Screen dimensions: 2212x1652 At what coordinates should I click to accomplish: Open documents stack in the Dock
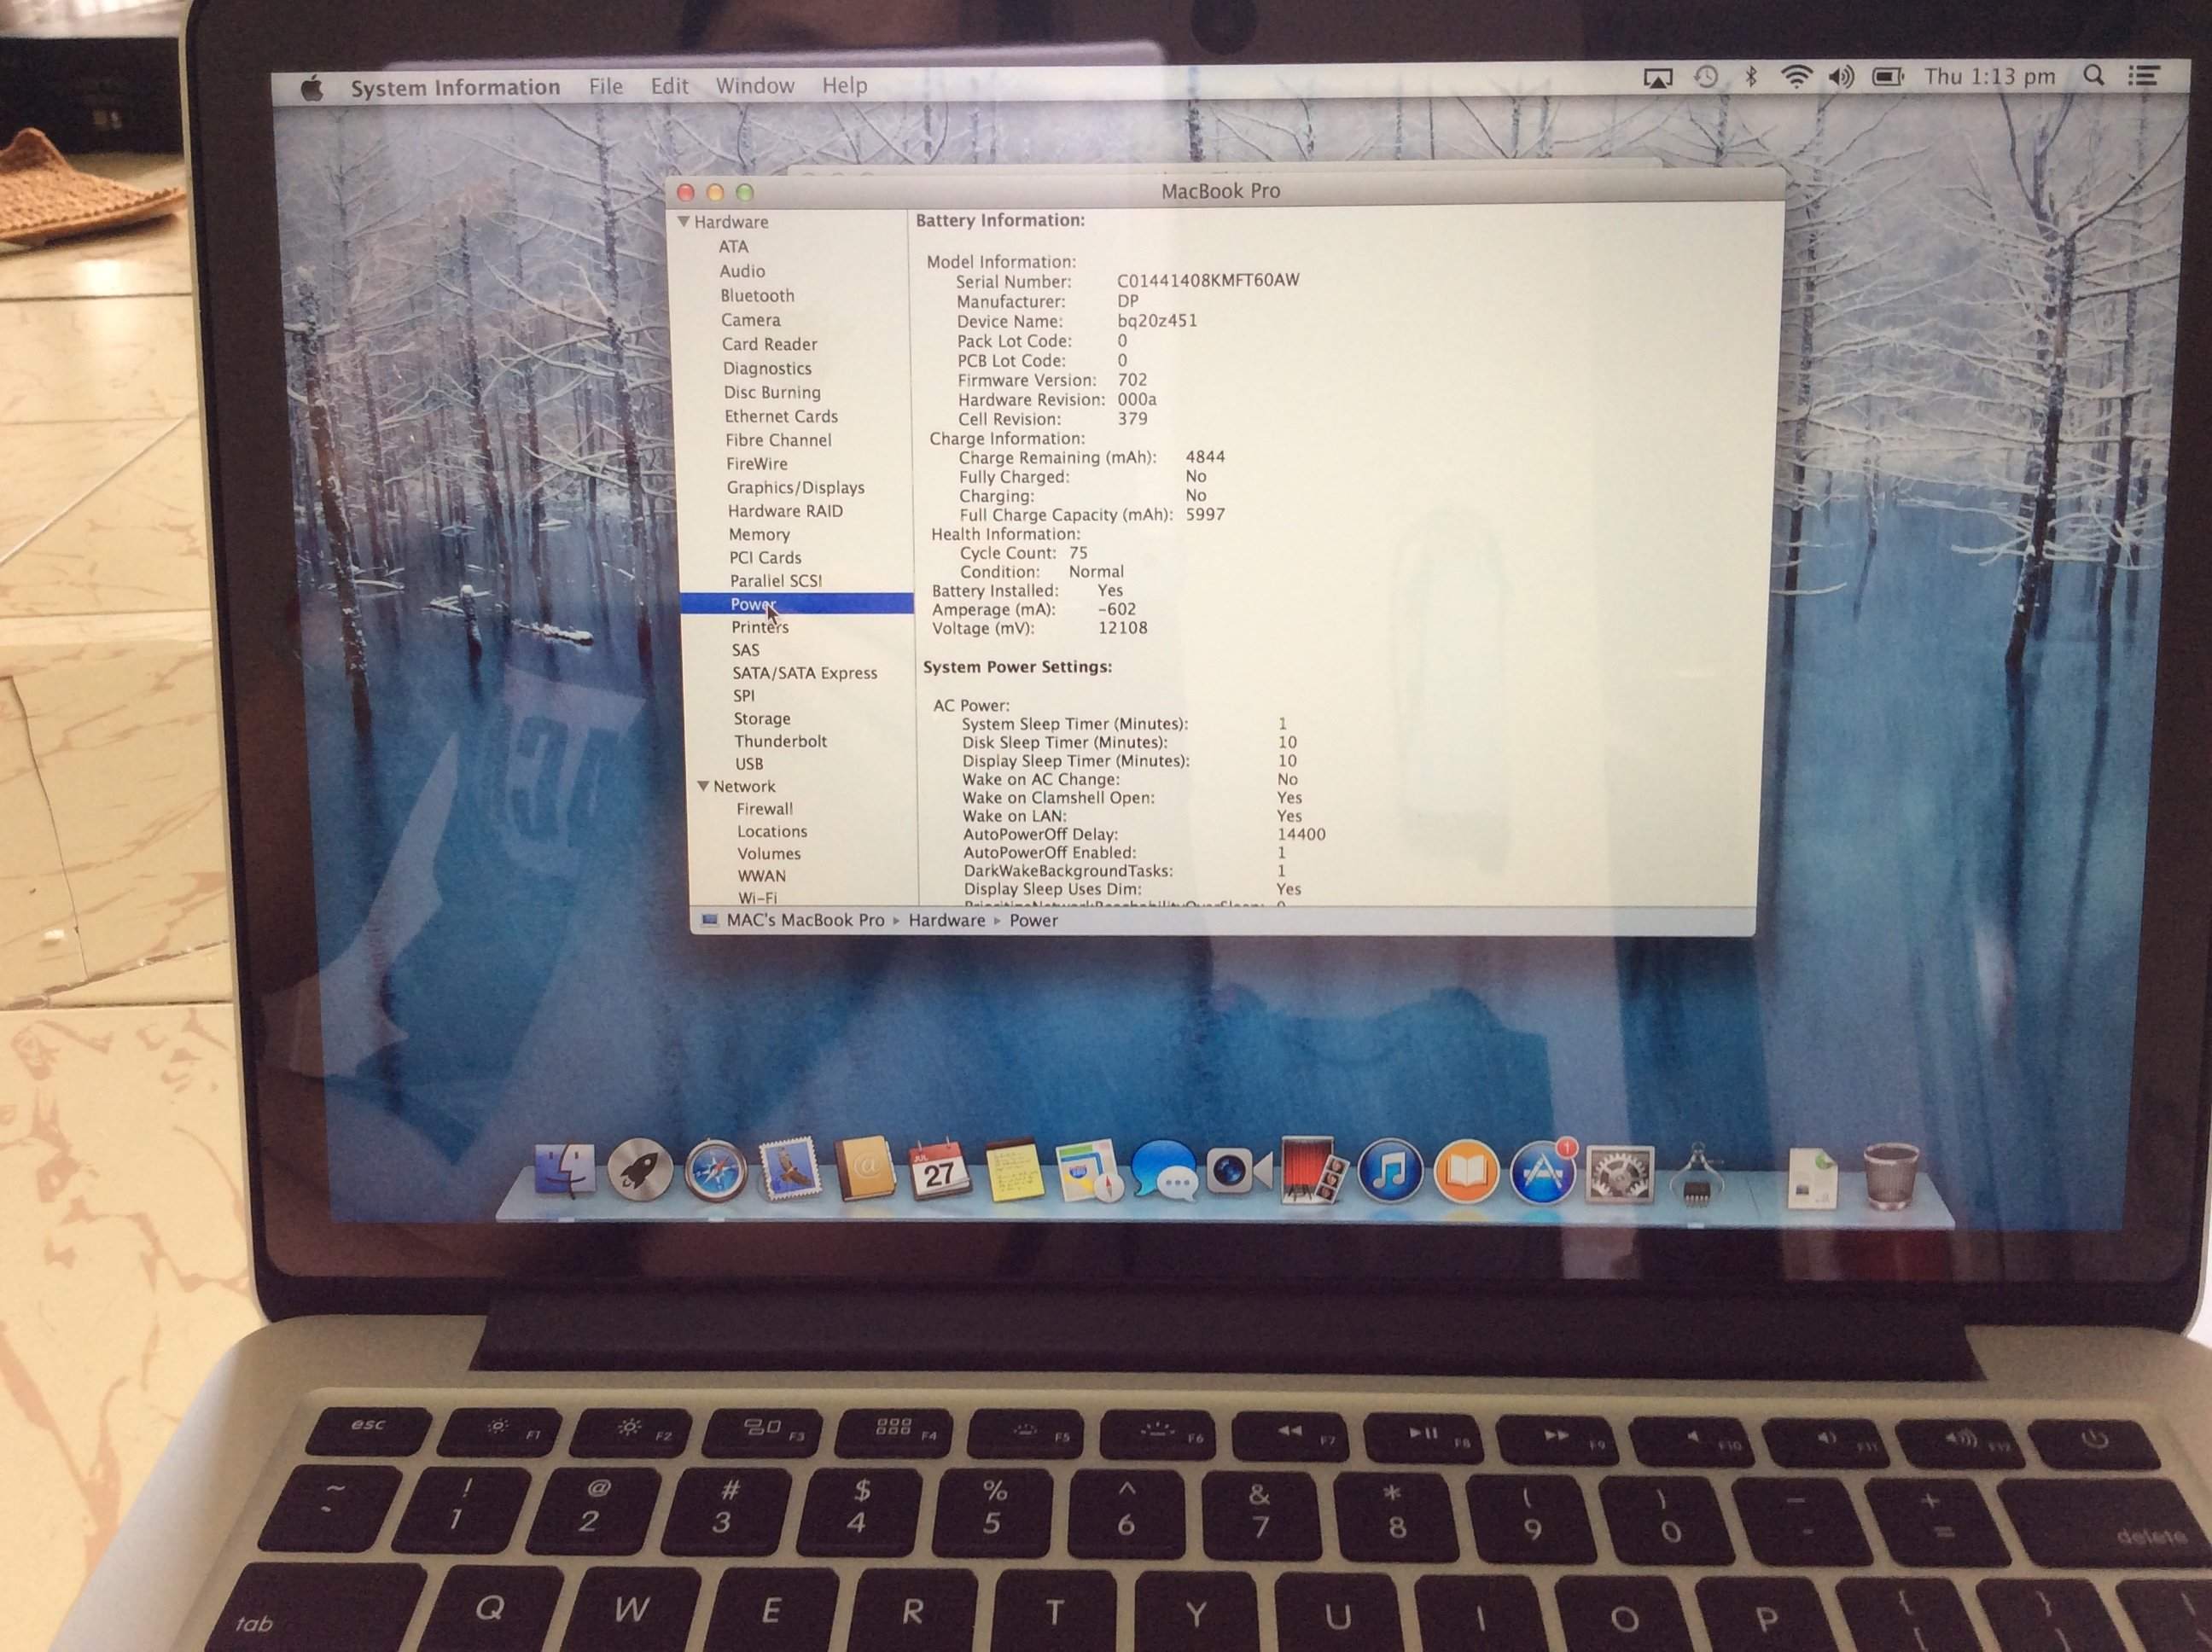click(x=1811, y=1177)
